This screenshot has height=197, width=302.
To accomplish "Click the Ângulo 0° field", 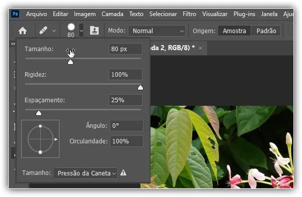I will point(126,126).
